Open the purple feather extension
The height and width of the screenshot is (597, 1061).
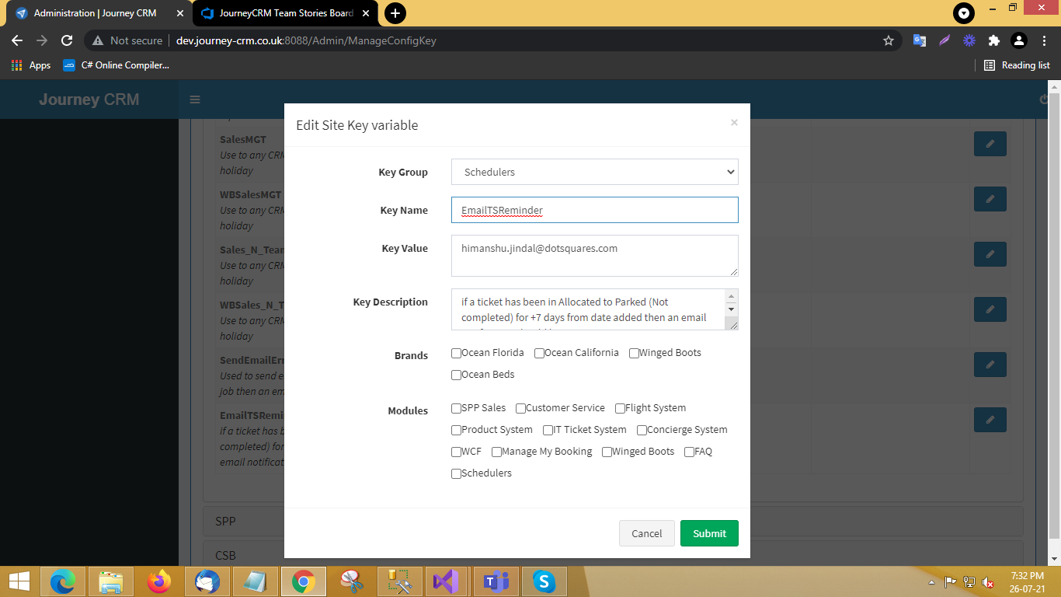click(x=944, y=40)
